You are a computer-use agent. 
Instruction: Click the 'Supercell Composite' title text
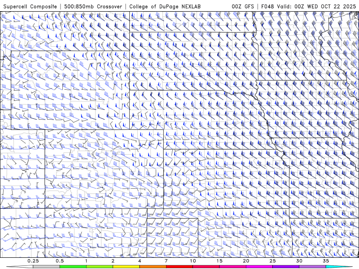click(x=30, y=6)
